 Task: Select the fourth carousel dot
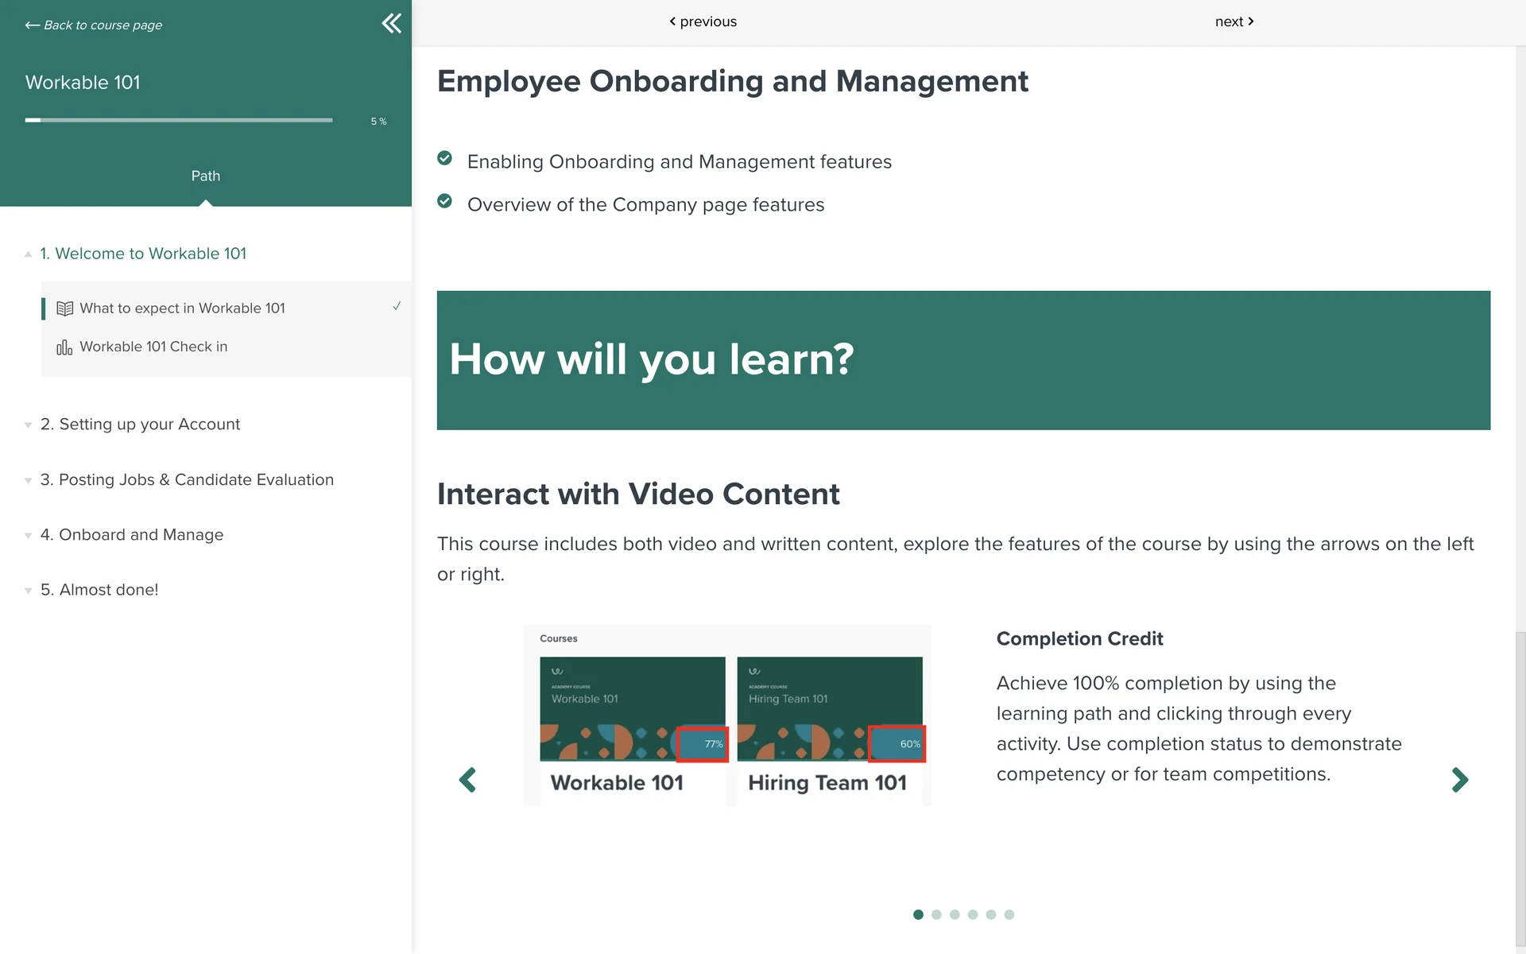coord(973,915)
